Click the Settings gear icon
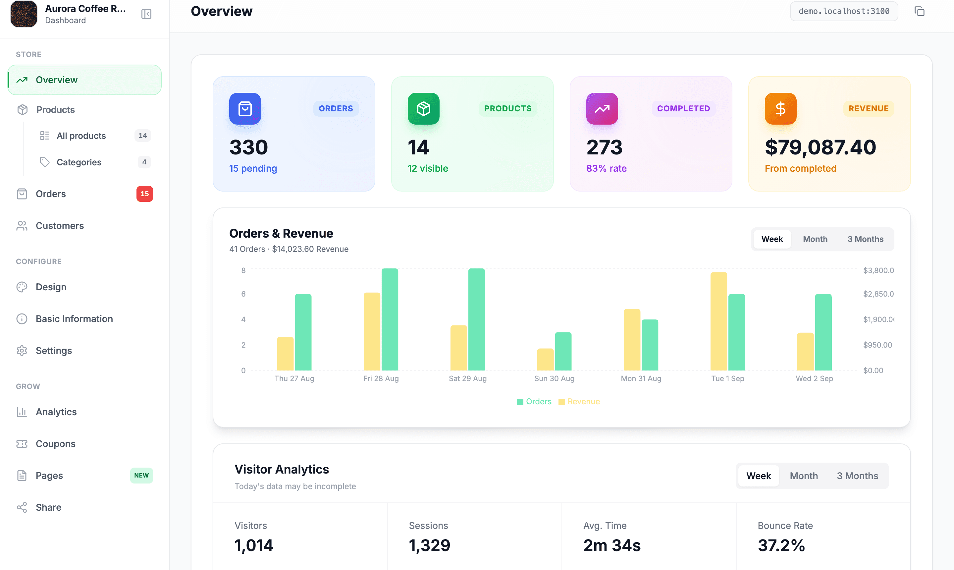This screenshot has height=570, width=954. (22, 351)
